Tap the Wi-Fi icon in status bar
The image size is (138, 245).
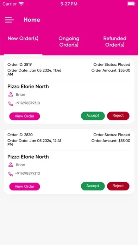coord(21,4)
